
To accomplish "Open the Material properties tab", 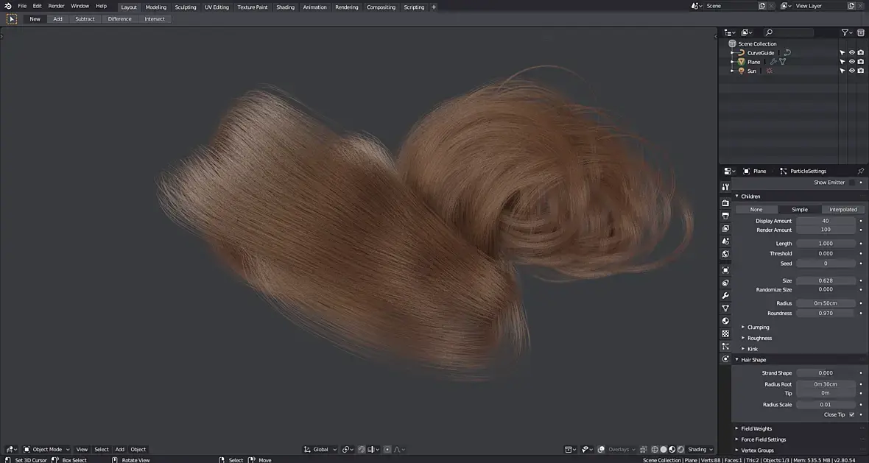I will 725,321.
